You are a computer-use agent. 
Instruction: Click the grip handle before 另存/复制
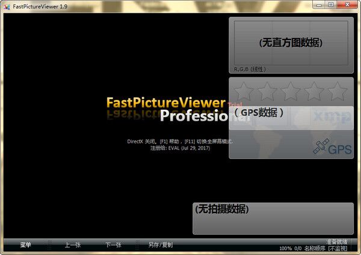(x=137, y=245)
